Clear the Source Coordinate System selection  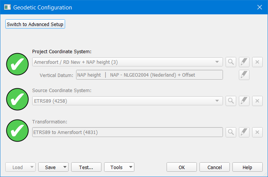point(257,101)
